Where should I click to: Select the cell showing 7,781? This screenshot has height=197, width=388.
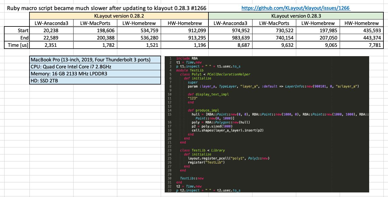click(x=361, y=45)
